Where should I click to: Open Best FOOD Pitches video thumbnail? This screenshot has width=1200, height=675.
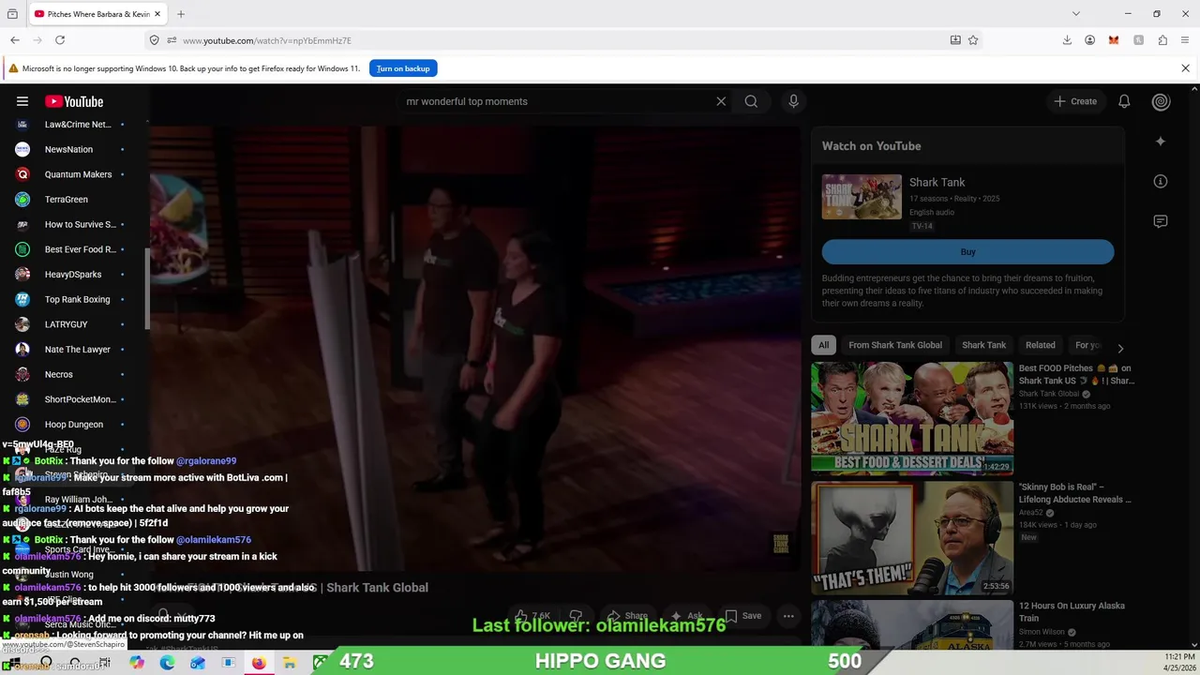coord(912,418)
